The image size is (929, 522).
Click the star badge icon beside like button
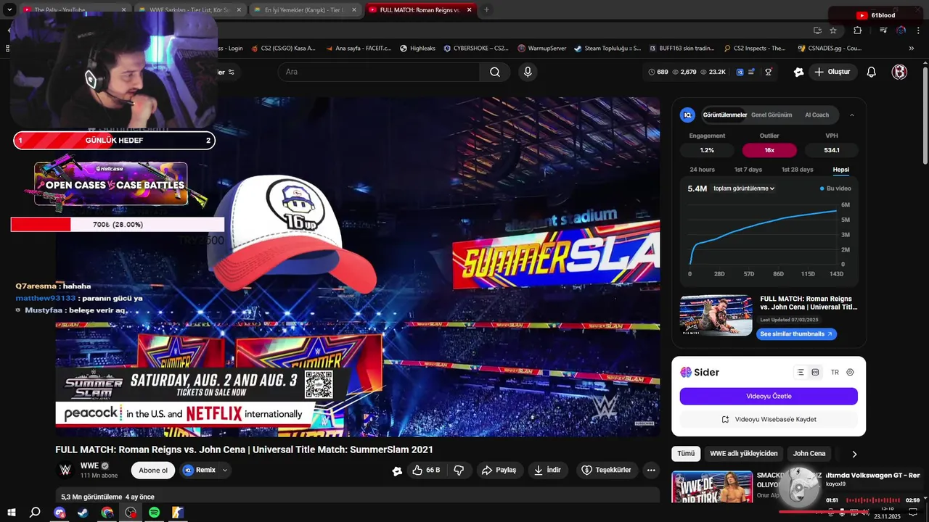397,471
